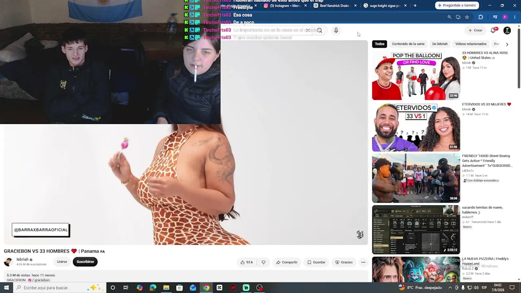Click the install app icon in address bar

tap(458, 17)
